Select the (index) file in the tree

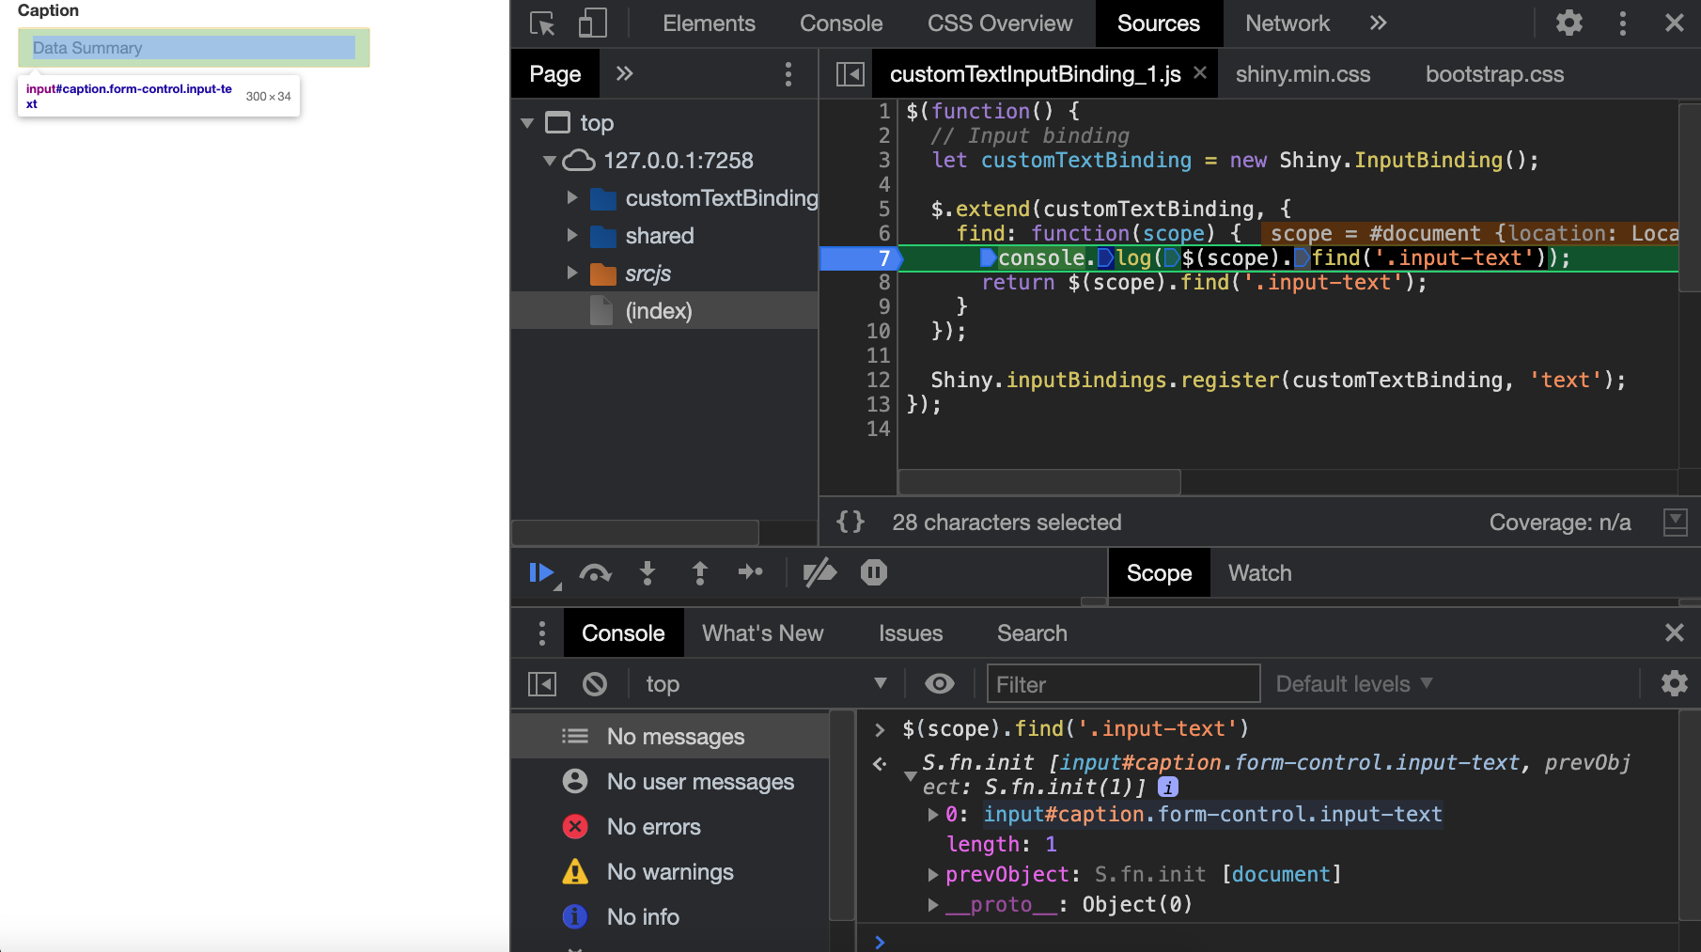pos(658,311)
